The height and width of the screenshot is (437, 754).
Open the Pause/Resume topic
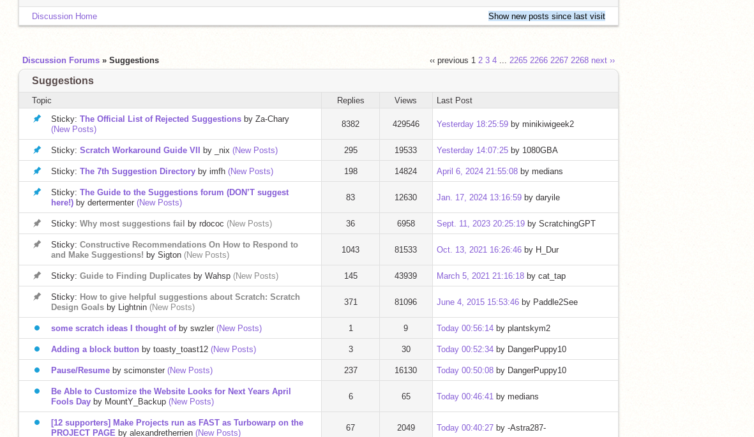pos(80,370)
